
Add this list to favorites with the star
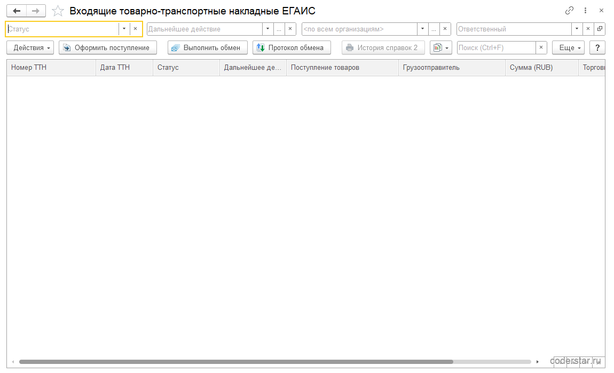coord(58,11)
